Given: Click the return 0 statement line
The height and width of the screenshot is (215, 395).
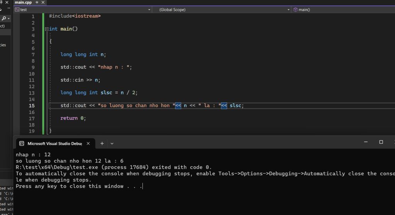Looking at the screenshot, I should coord(73,118).
